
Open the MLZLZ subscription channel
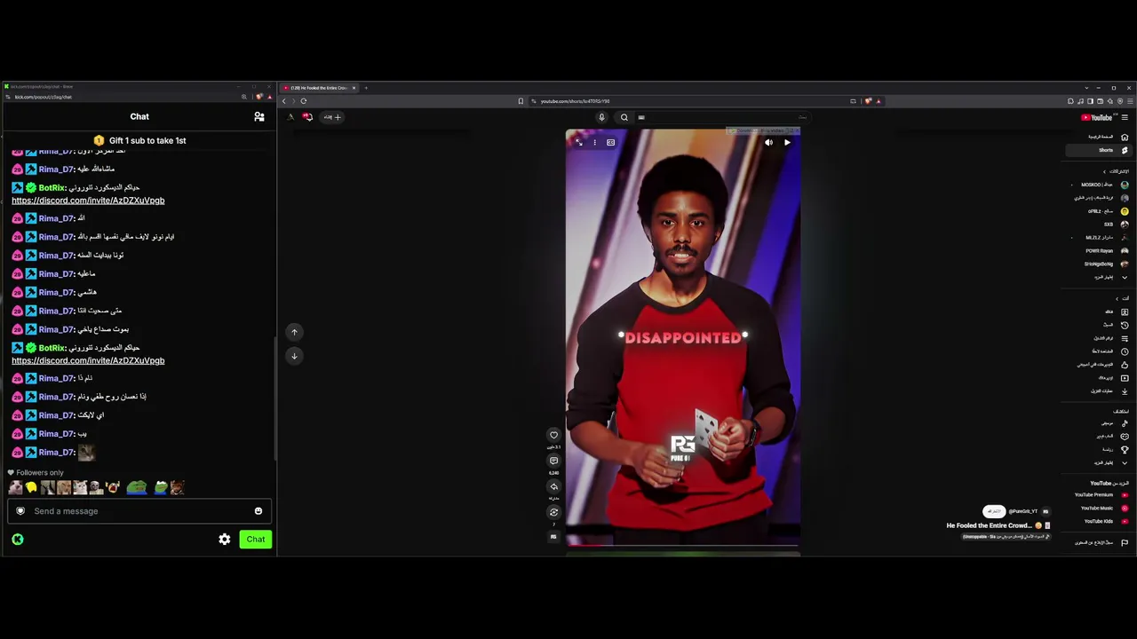coord(1098,238)
